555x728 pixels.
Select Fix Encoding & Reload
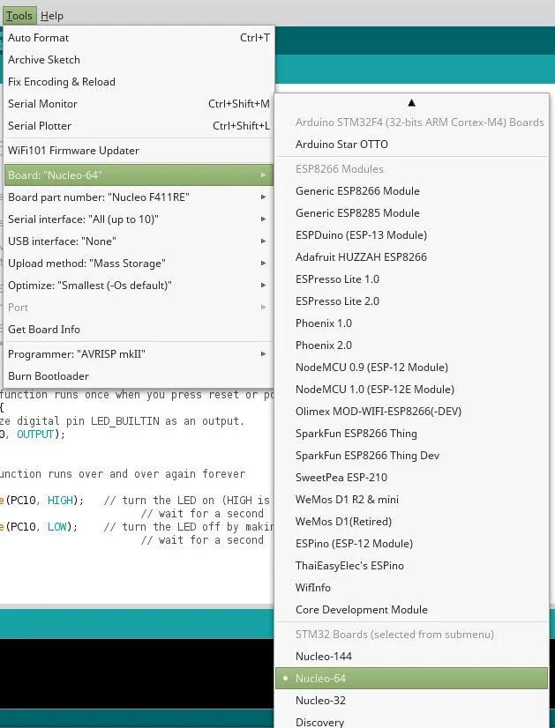click(139, 82)
